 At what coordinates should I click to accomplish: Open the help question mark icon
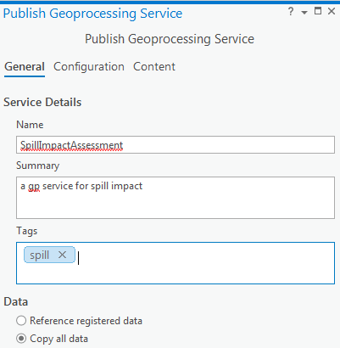[x=291, y=12]
